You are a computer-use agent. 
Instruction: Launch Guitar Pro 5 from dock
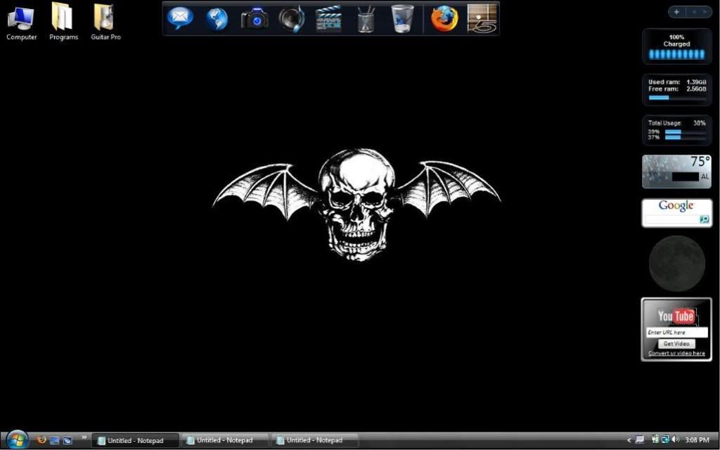click(x=482, y=19)
